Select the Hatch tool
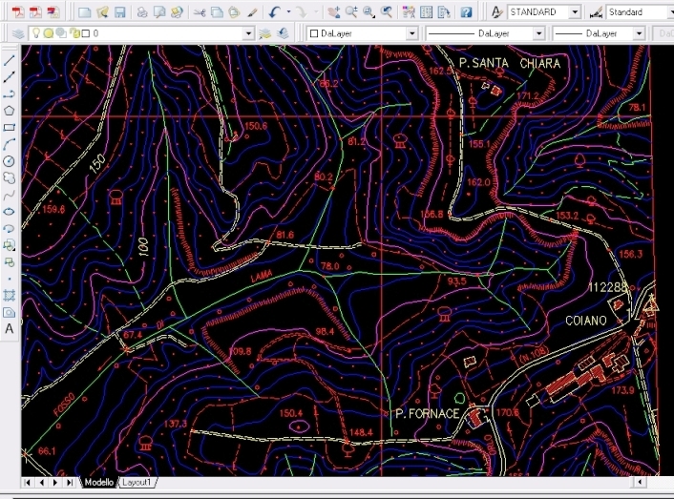The width and height of the screenshot is (674, 499). 9,296
